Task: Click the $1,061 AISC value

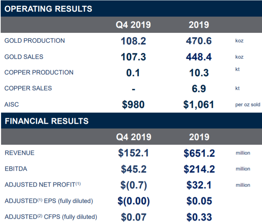Action: (x=198, y=105)
